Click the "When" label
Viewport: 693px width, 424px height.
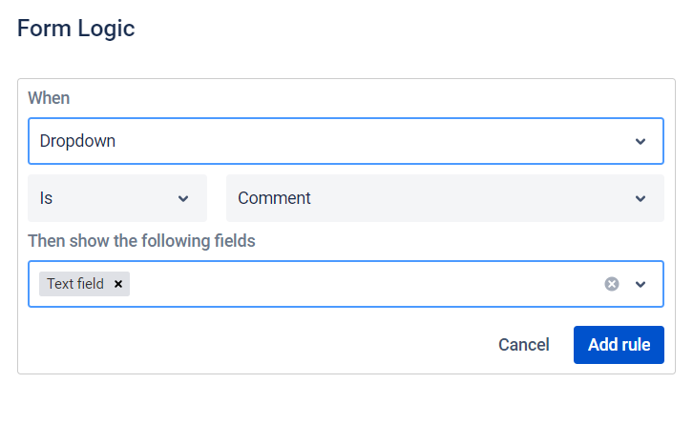coord(49,98)
